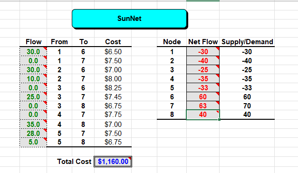The image size is (298, 173).
Task: Click red Net Flow value 63
Action: tap(203, 106)
